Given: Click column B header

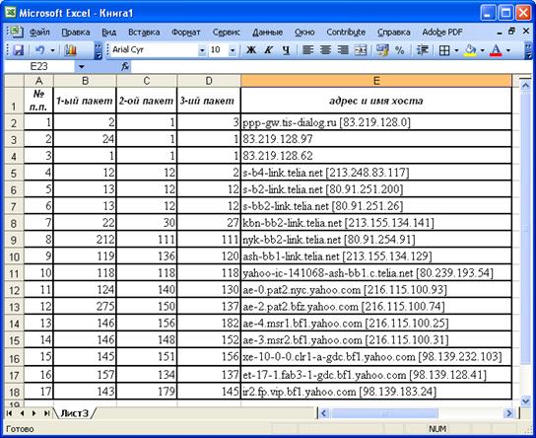Looking at the screenshot, I should tap(85, 81).
